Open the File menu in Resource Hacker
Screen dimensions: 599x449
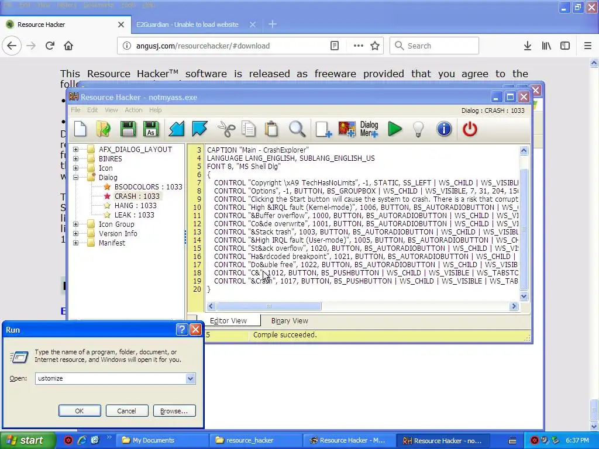click(75, 110)
